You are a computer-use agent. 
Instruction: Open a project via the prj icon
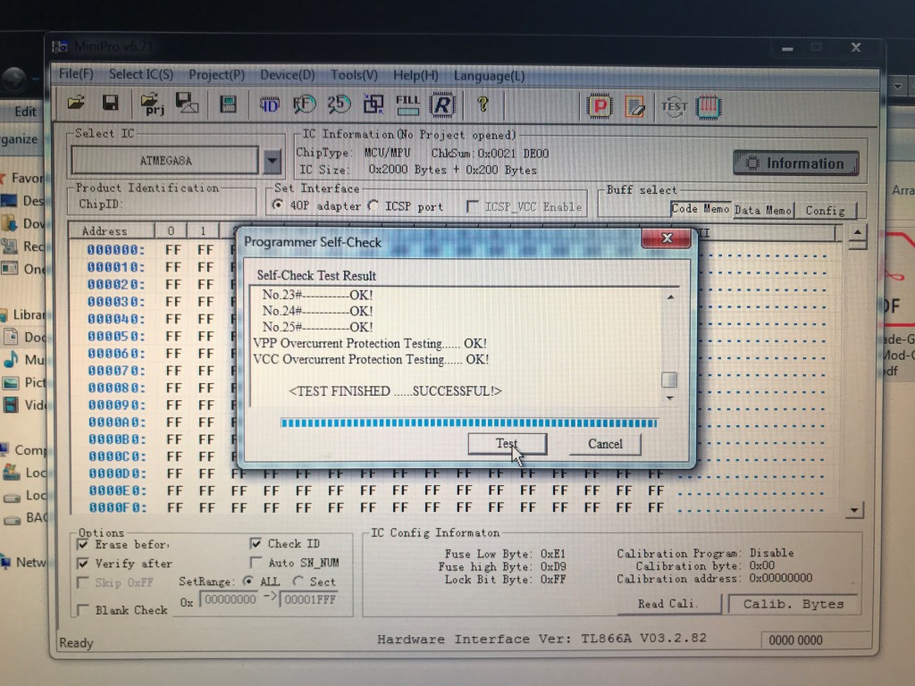click(x=153, y=105)
